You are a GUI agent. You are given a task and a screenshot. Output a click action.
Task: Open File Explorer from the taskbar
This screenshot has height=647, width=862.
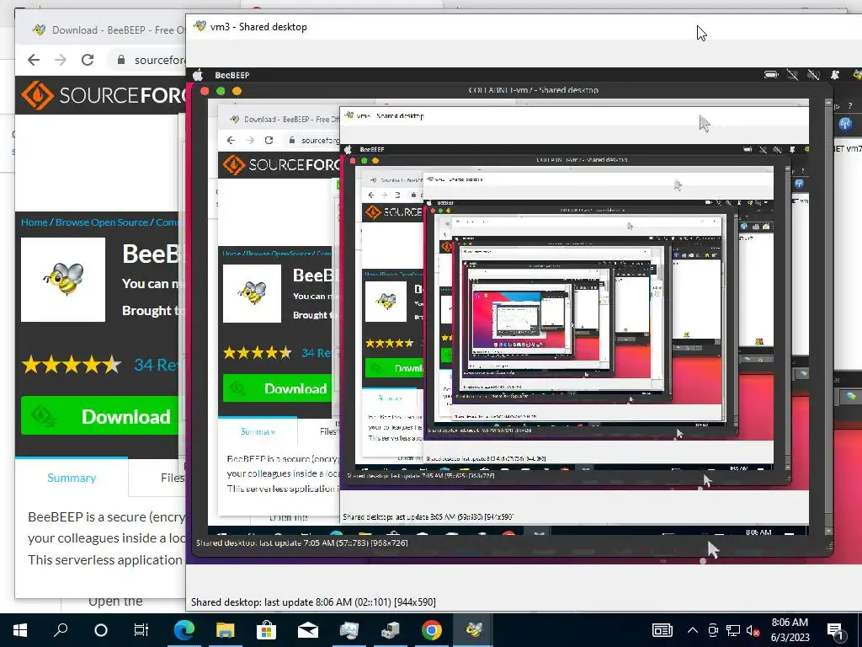pyautogui.click(x=225, y=630)
